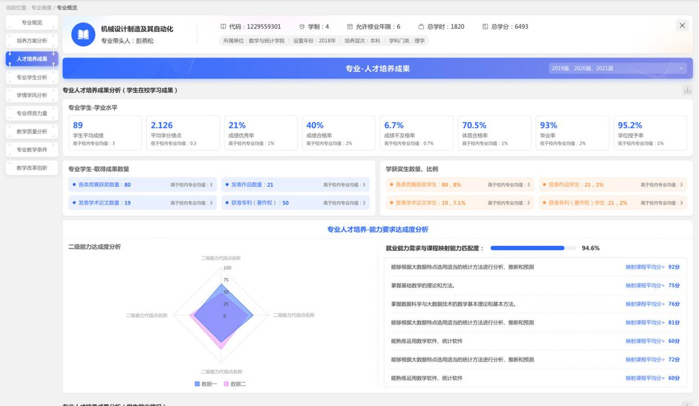This screenshot has height=406, width=699.
Task: Open 教学质量分析 from the sidebar
Action: coord(32,131)
